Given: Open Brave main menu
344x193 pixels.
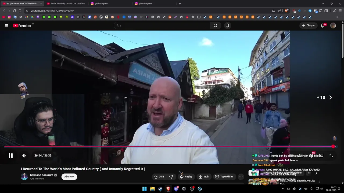Looking at the screenshot, I should [x=340, y=11].
